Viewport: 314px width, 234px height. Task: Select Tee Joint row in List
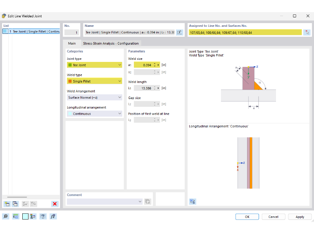click(x=31, y=31)
